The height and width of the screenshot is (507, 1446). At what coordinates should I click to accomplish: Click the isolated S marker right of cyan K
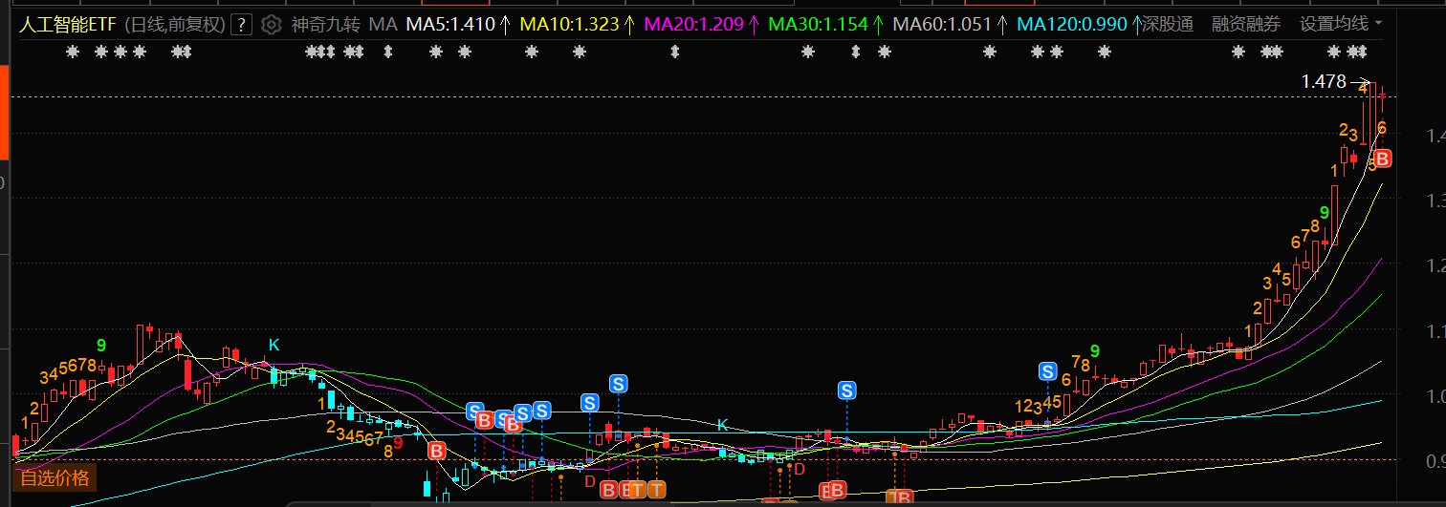pos(847,390)
